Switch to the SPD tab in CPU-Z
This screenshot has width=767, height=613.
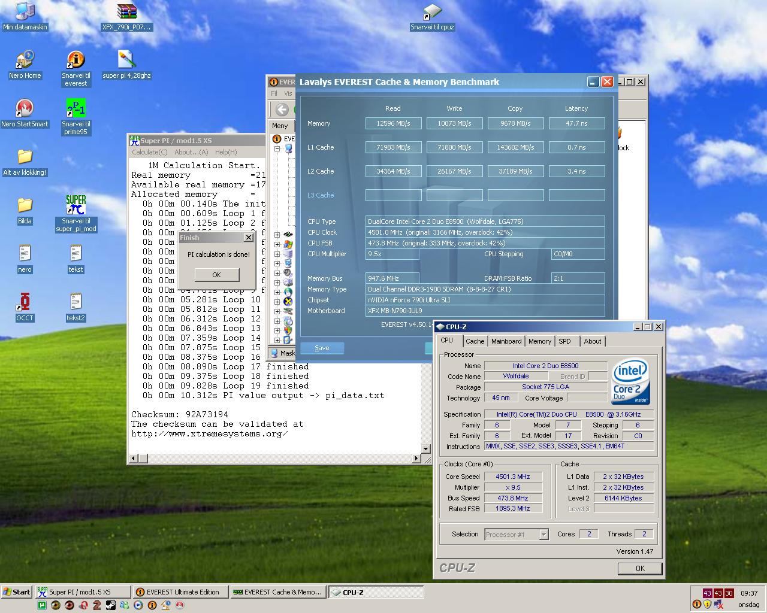coord(565,341)
